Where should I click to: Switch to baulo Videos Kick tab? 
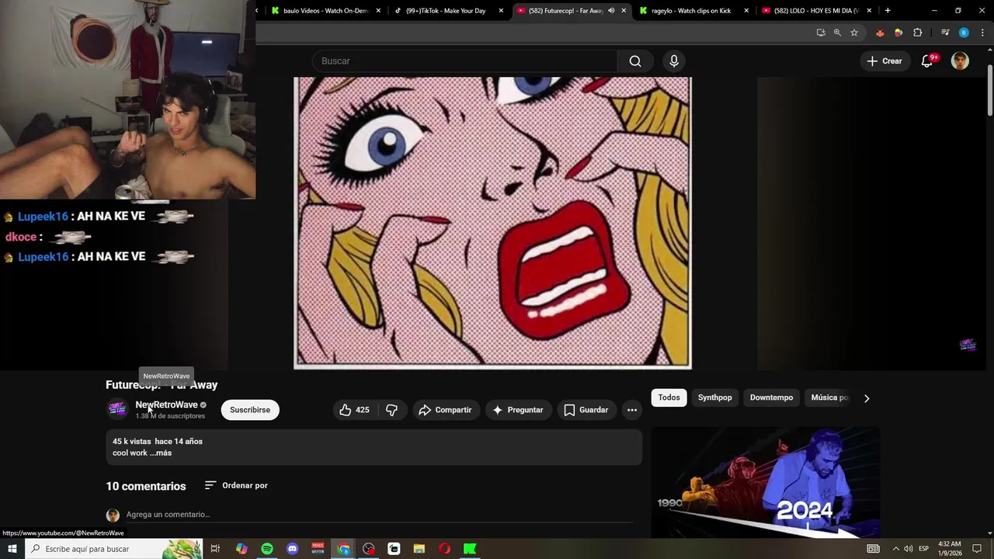pyautogui.click(x=325, y=11)
